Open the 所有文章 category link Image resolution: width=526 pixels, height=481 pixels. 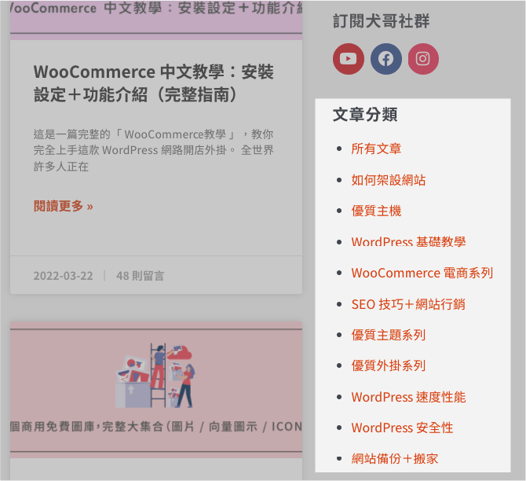376,149
